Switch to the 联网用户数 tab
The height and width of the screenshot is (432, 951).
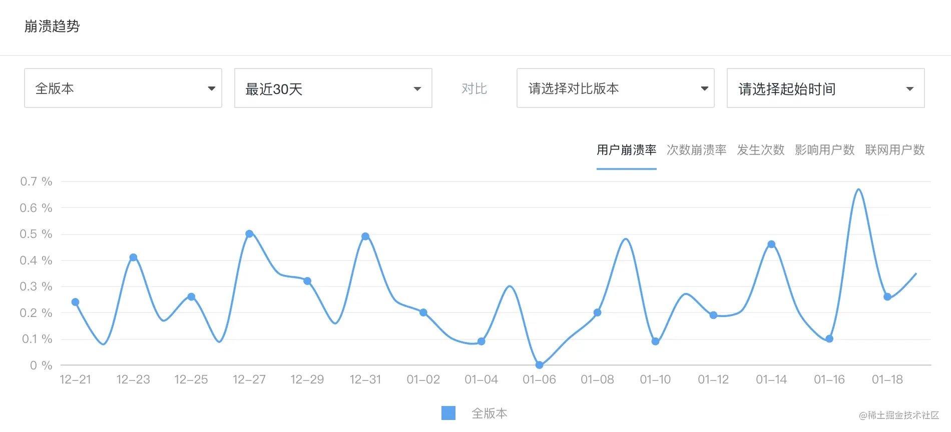click(894, 149)
